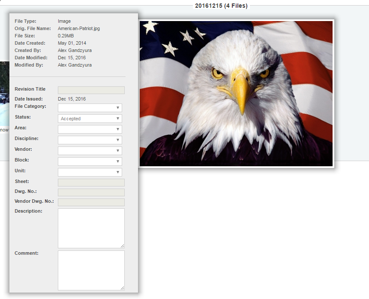This screenshot has width=369, height=299.
Task: Open the Status dropdown showing Accepted
Action: pyautogui.click(x=90, y=119)
